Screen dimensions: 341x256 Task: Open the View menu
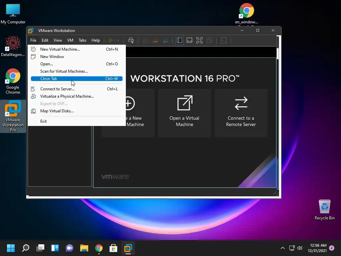(x=58, y=40)
